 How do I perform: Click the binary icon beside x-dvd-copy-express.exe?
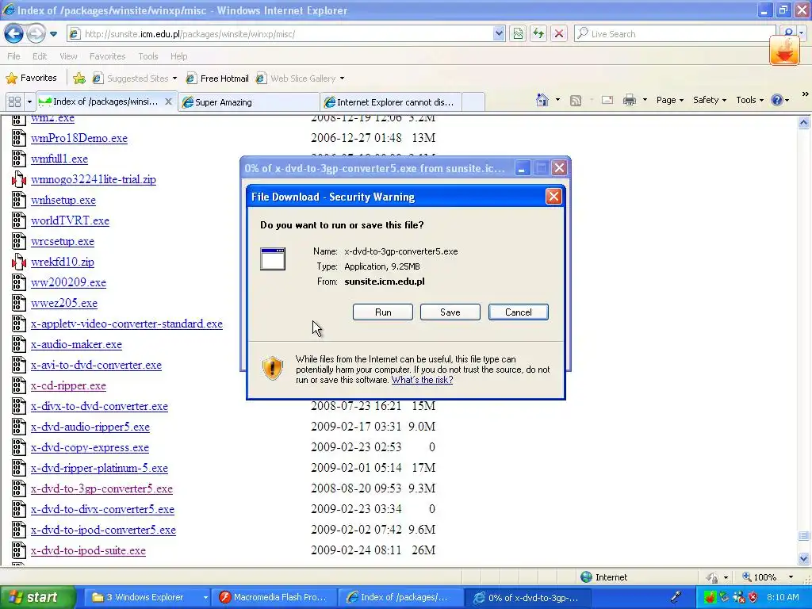tap(19, 447)
